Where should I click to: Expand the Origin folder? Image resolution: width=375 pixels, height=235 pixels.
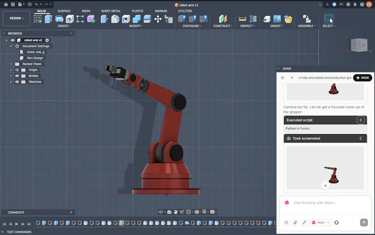pyautogui.click(x=11, y=70)
